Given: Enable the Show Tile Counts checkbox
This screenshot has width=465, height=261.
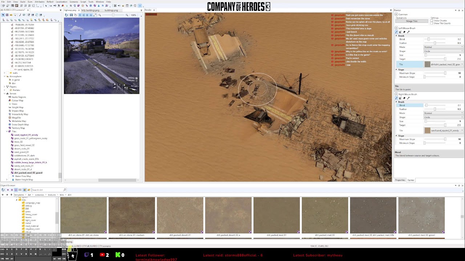Looking at the screenshot, I should [x=432, y=23].
